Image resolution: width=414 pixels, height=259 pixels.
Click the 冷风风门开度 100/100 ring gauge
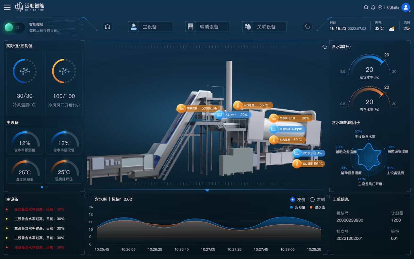[x=64, y=71]
